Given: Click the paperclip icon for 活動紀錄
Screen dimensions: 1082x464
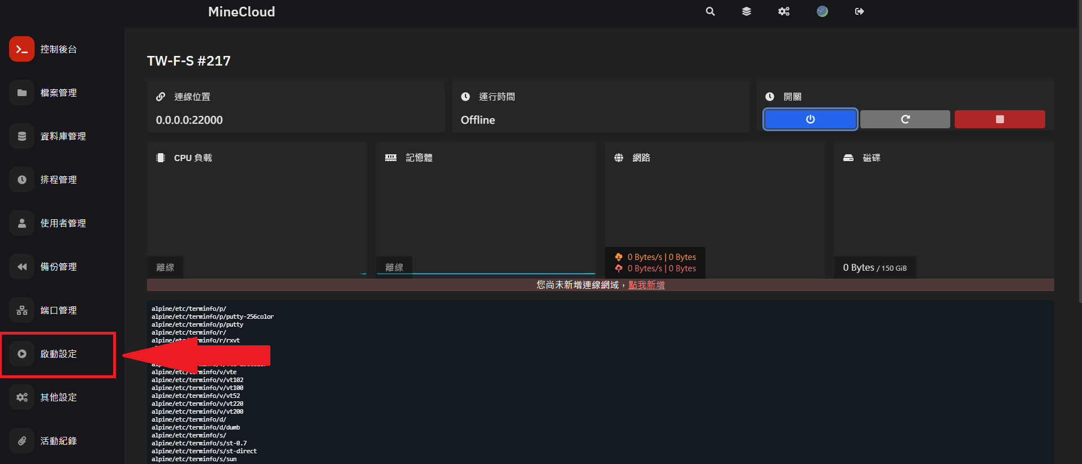Looking at the screenshot, I should (21, 441).
